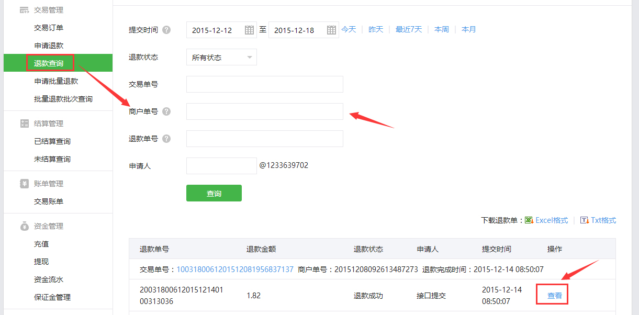Open 申请批量退款 in the sidebar

pyautogui.click(x=56, y=81)
